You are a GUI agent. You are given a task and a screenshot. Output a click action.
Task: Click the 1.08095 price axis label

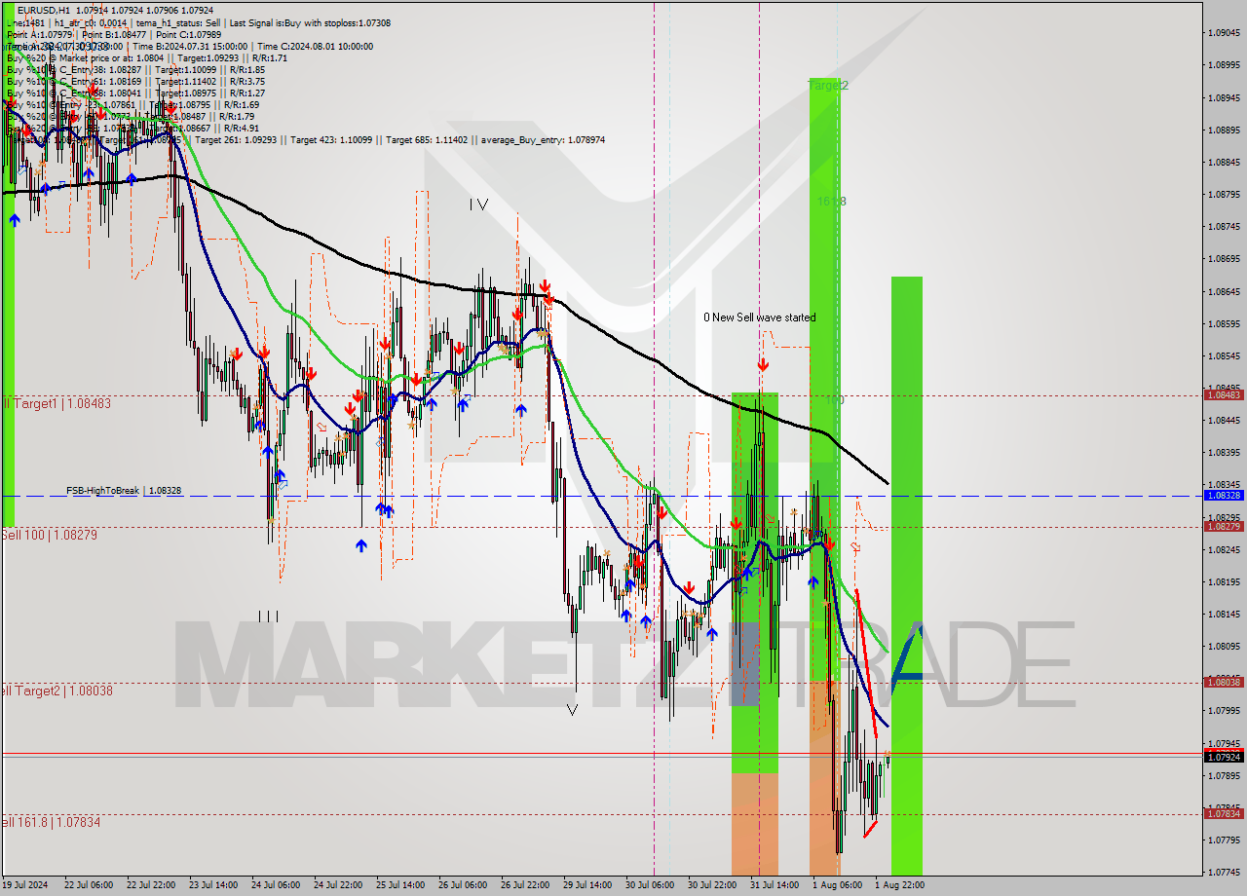click(1224, 646)
